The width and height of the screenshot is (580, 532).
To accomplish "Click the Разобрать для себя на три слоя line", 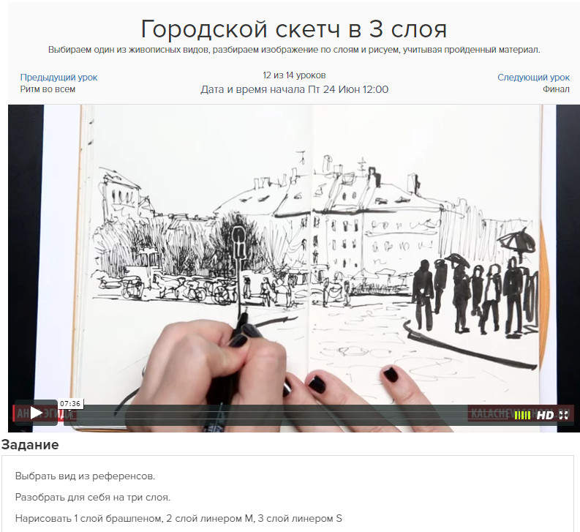I will tap(93, 498).
